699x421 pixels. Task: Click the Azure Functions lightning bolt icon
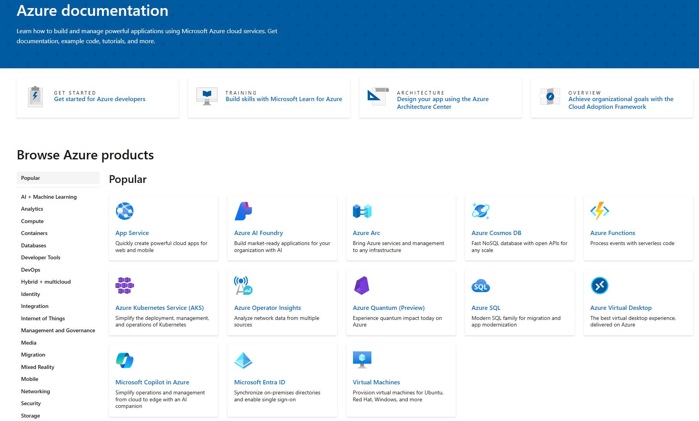click(x=600, y=211)
